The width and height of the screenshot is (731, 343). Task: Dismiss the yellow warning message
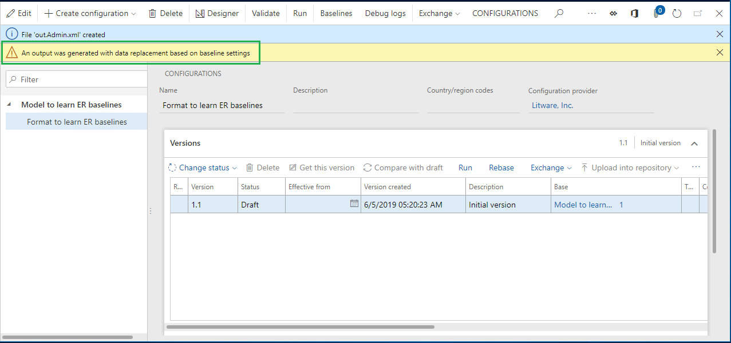[x=720, y=53]
